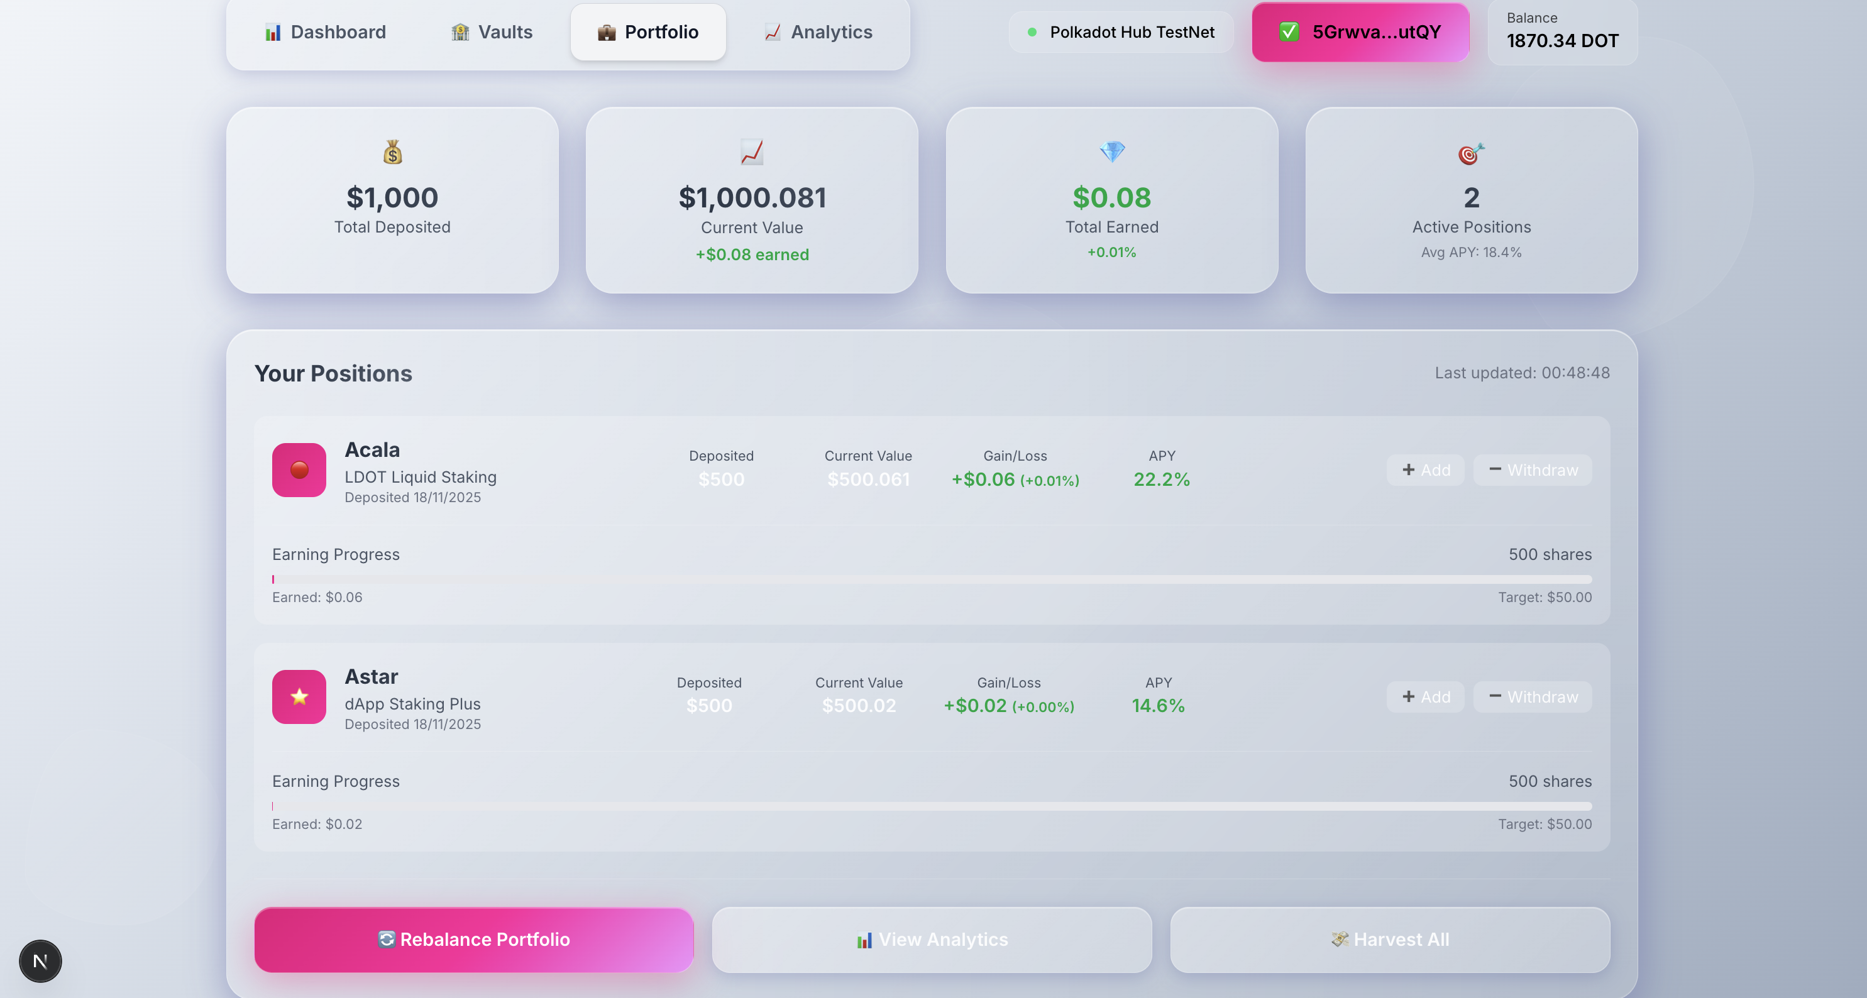
Task: Click the money bag Total Deposited icon
Action: 392,152
